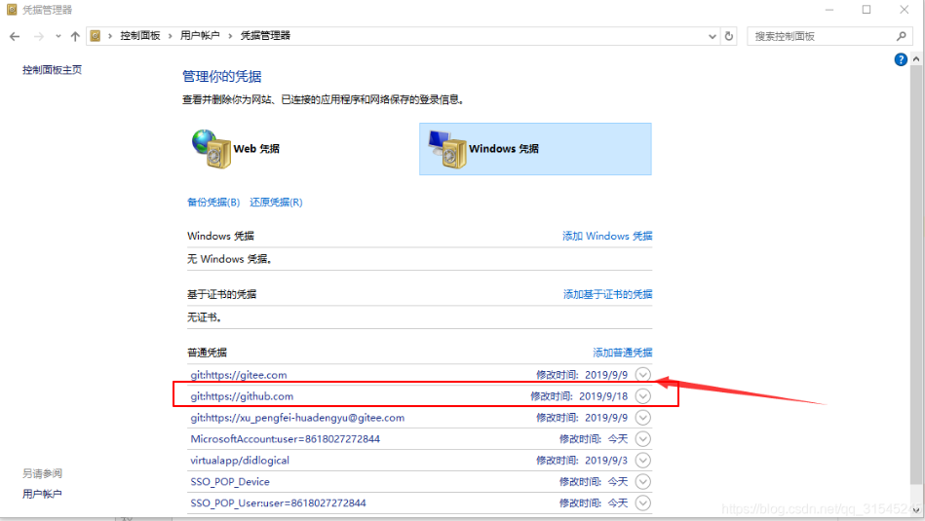Open 控制面板主页 link
Screen dimensions: 925x521
[52, 70]
